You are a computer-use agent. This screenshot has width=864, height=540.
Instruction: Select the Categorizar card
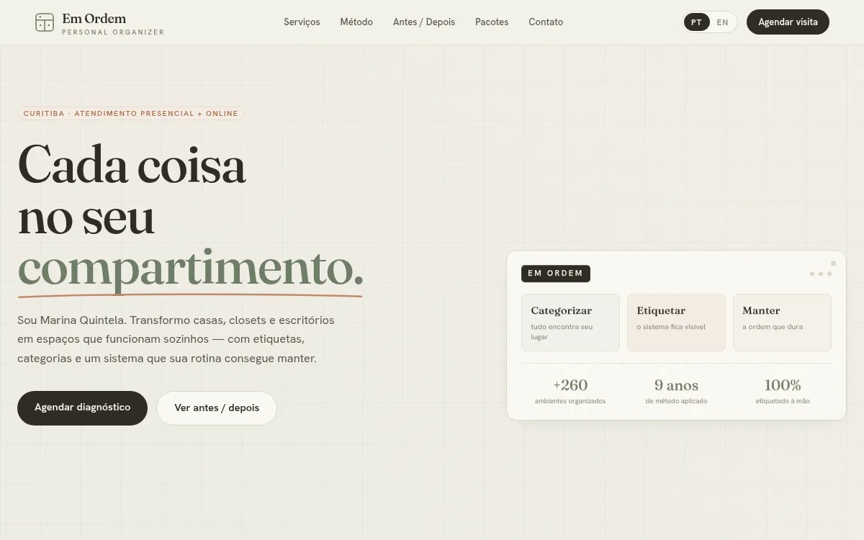tap(570, 323)
